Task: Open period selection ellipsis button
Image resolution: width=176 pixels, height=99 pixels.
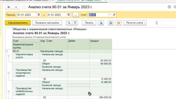Action: (76, 15)
